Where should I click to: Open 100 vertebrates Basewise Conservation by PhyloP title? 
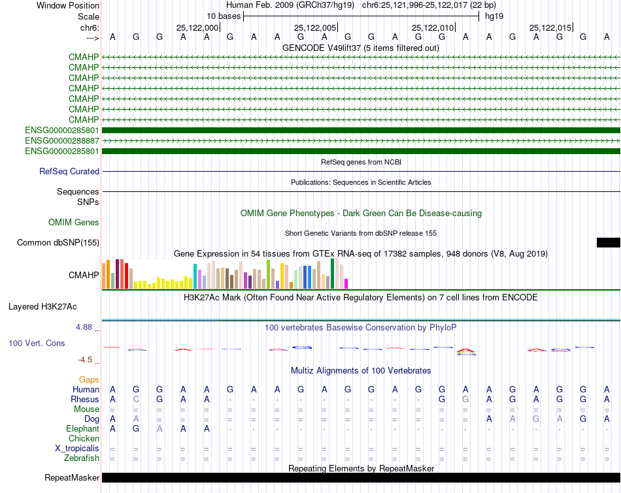[361, 327]
